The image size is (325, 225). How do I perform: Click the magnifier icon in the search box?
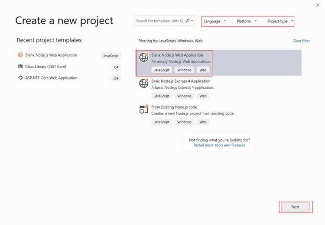(x=187, y=21)
